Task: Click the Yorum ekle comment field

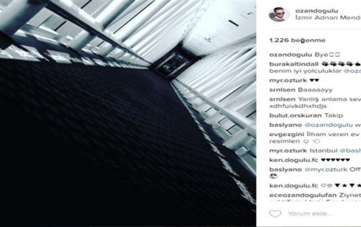Action: pyautogui.click(x=309, y=214)
